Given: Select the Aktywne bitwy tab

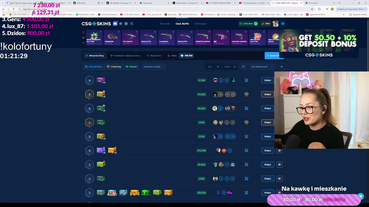Looking at the screenshot, I should click(95, 55).
